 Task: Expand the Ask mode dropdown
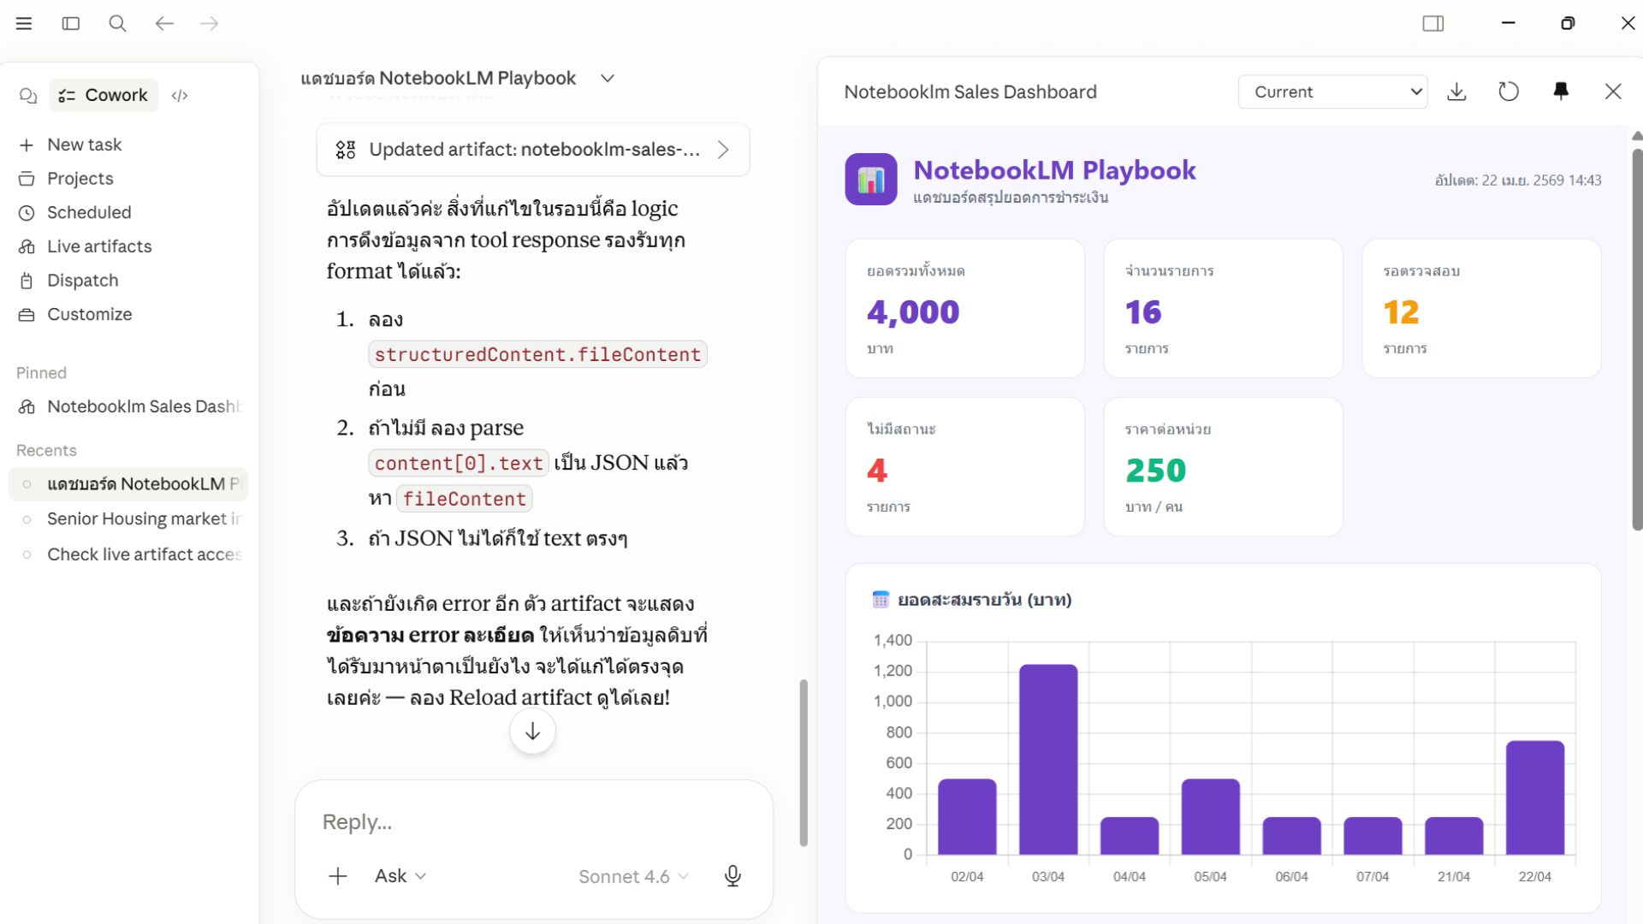click(400, 876)
